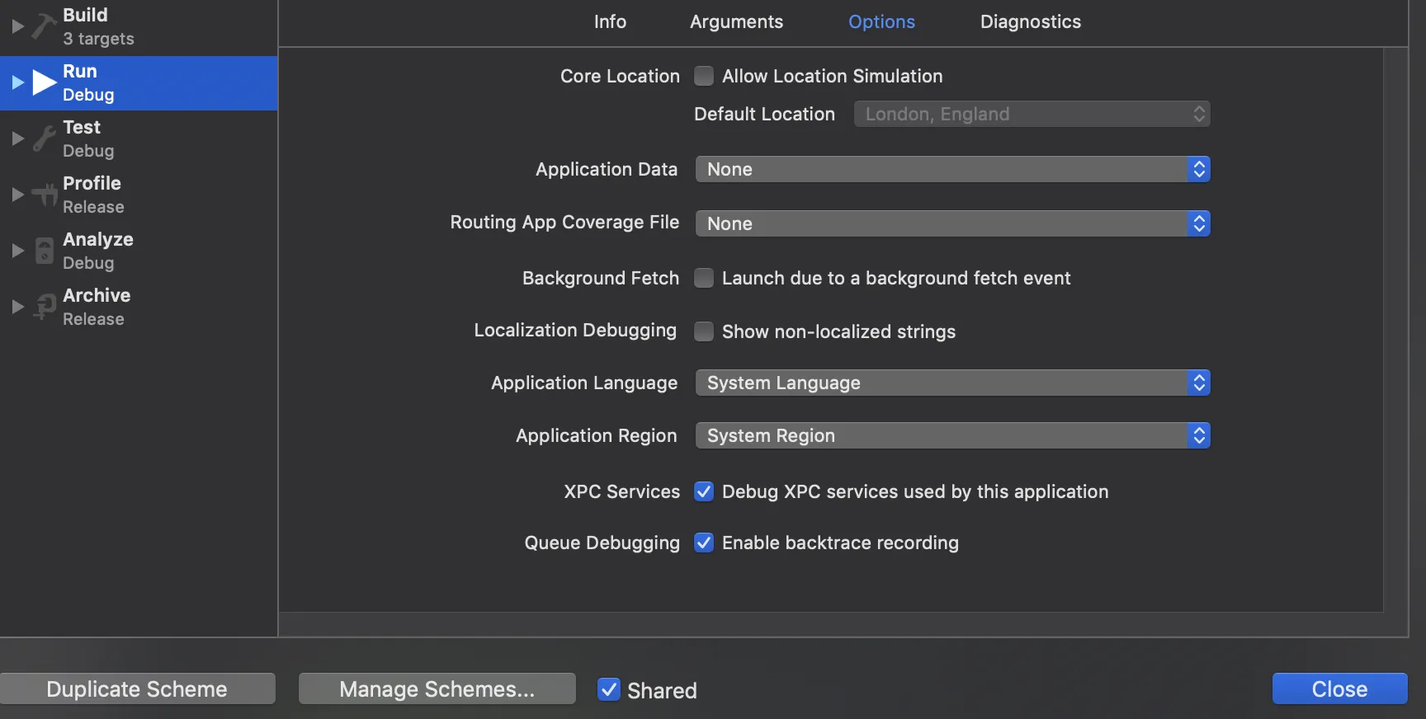The height and width of the screenshot is (719, 1426).
Task: Open the Application Data dropdown
Action: 952,169
